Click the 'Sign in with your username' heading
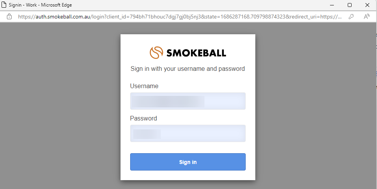The width and height of the screenshot is (377, 189). click(x=188, y=69)
